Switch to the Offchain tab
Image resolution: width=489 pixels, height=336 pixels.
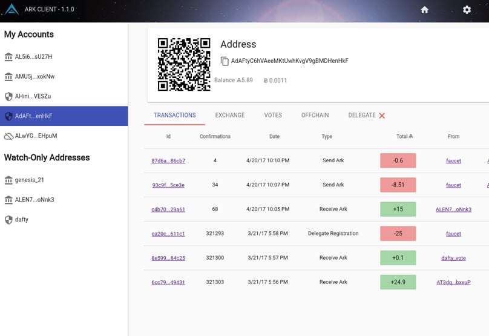coord(315,116)
